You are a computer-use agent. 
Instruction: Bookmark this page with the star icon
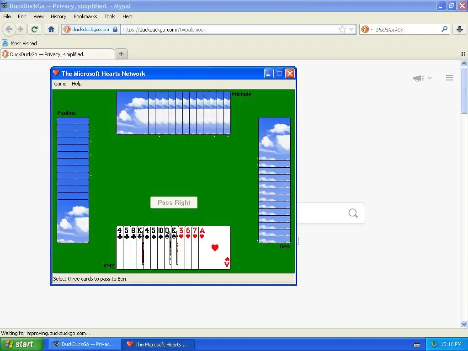pos(342,29)
